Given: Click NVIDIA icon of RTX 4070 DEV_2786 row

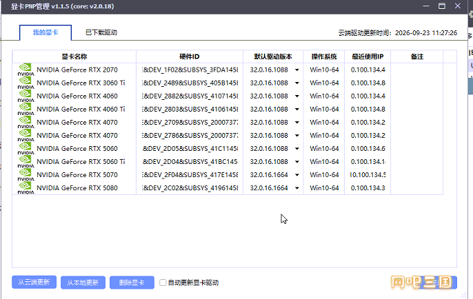Looking at the screenshot, I should [26, 135].
